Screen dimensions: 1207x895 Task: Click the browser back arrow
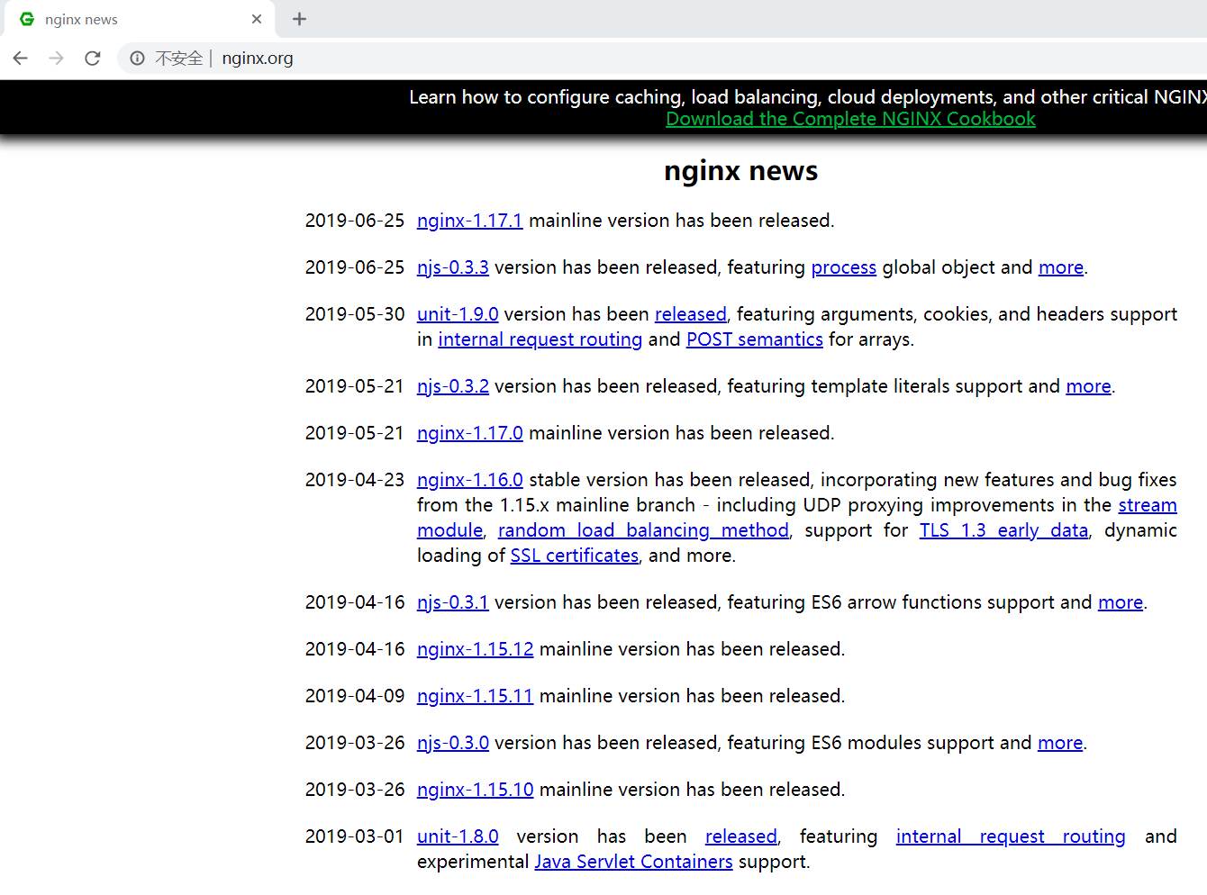pyautogui.click(x=21, y=59)
